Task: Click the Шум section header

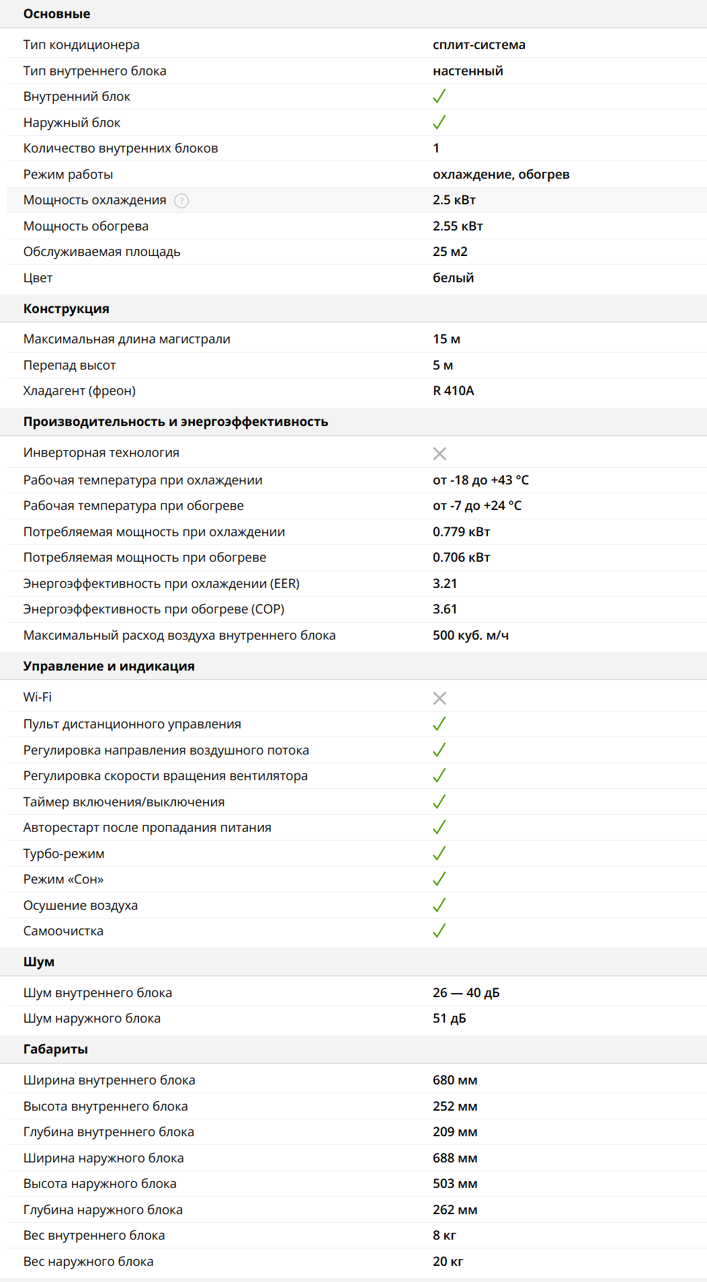Action: coord(39,962)
